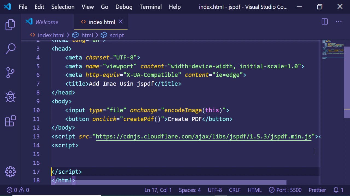This screenshot has width=350, height=196.
Task: Click the Prettier status bar button
Action: pyautogui.click(x=317, y=190)
